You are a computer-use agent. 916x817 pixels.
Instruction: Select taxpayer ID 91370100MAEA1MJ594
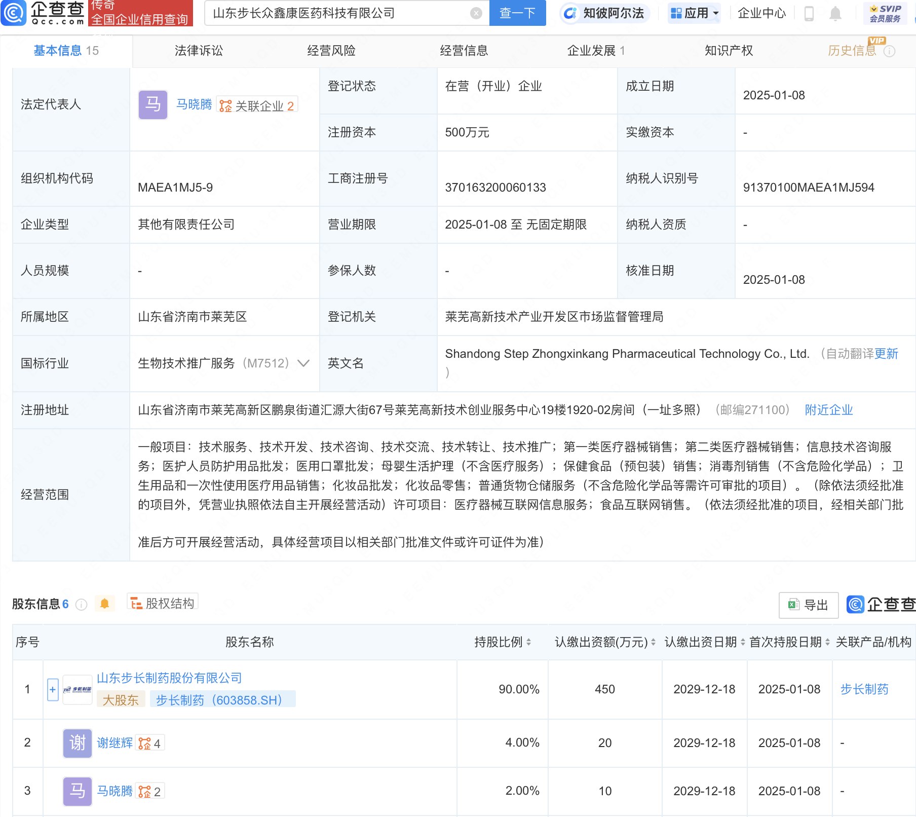(809, 188)
